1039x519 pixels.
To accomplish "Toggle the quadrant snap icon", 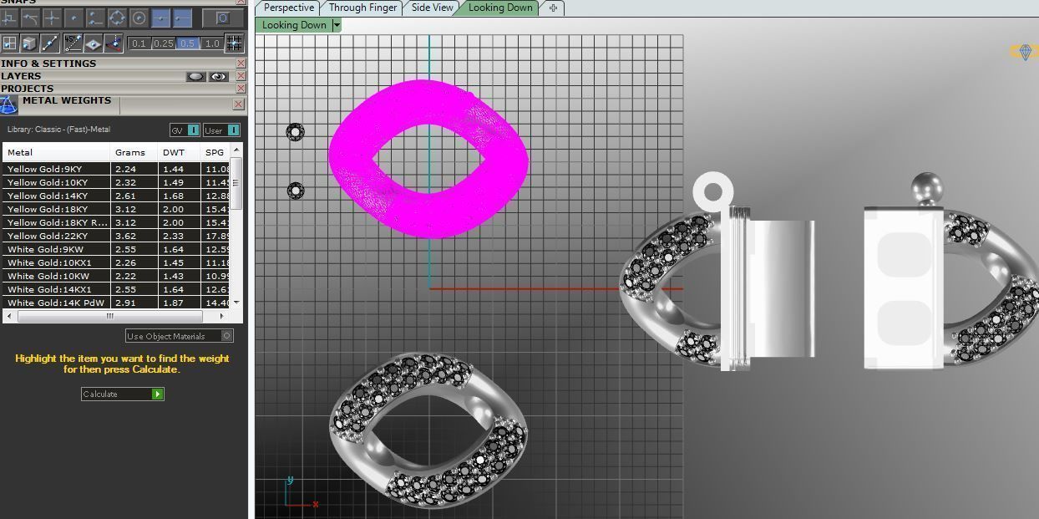I will 117,18.
